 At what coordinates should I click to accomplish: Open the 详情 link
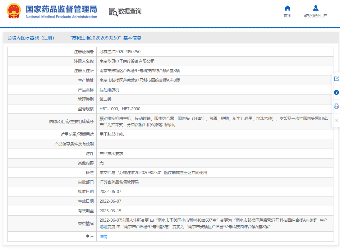(x=103, y=237)
